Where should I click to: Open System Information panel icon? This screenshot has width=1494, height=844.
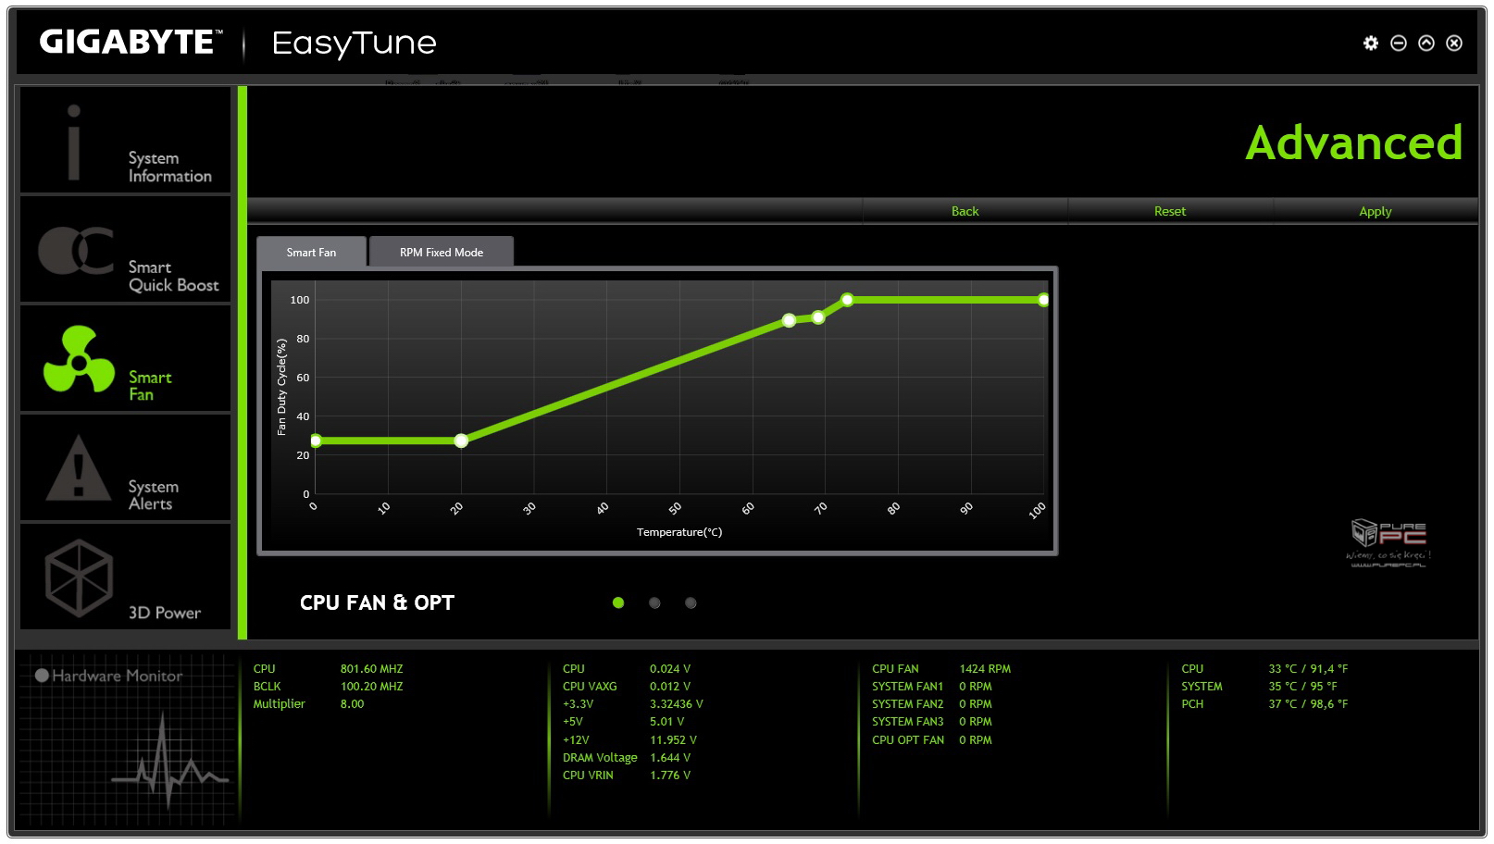tap(74, 142)
